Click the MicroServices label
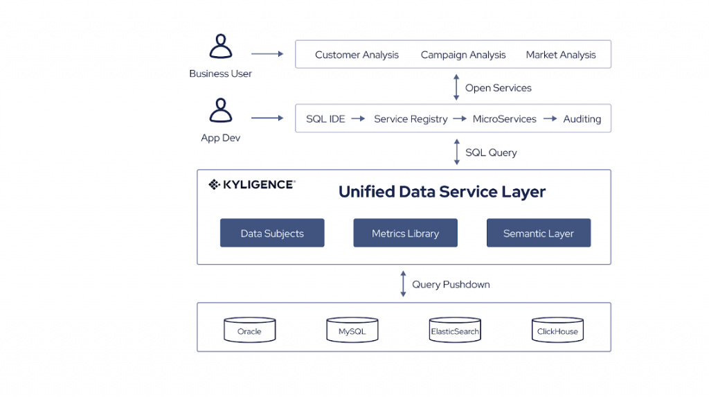The width and height of the screenshot is (709, 397). click(505, 119)
